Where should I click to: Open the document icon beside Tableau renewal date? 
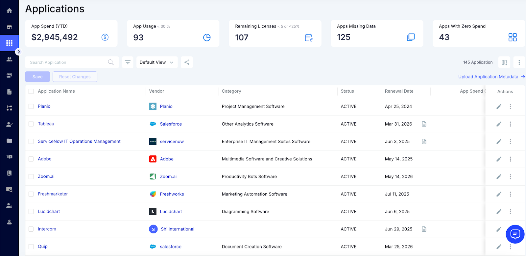pos(424,124)
